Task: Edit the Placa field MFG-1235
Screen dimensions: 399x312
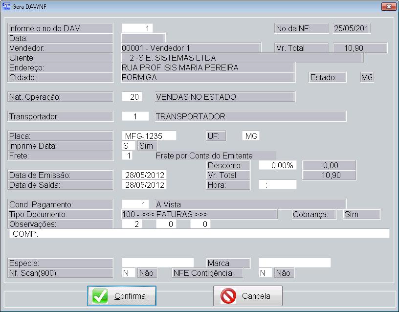Action: pyautogui.click(x=149, y=136)
